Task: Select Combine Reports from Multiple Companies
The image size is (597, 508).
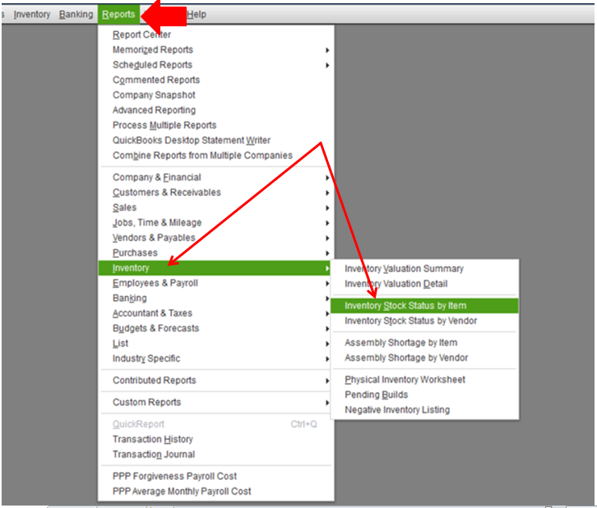Action: point(216,155)
